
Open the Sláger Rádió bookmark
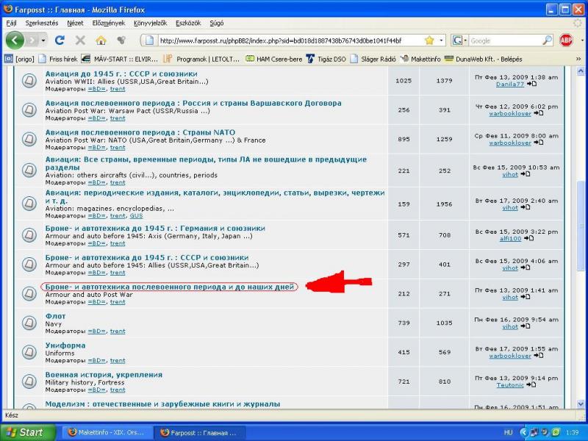[373, 59]
